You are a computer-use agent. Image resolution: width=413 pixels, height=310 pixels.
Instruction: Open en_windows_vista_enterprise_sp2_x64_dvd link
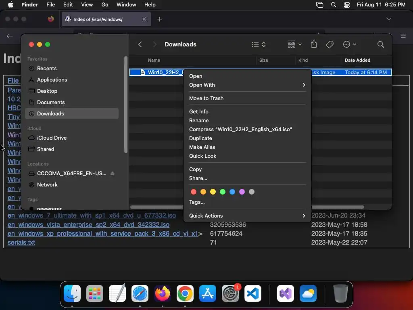88,224
